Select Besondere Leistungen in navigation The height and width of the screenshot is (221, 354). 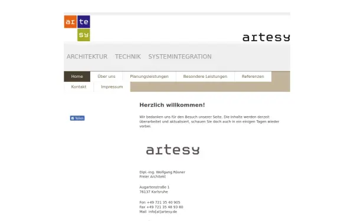[205, 77]
